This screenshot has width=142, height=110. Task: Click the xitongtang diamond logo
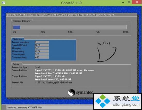(x=103, y=101)
